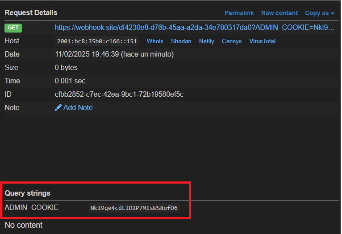Image resolution: width=342 pixels, height=234 pixels.
Task: Open the webhook.site request URL
Action: [194, 28]
